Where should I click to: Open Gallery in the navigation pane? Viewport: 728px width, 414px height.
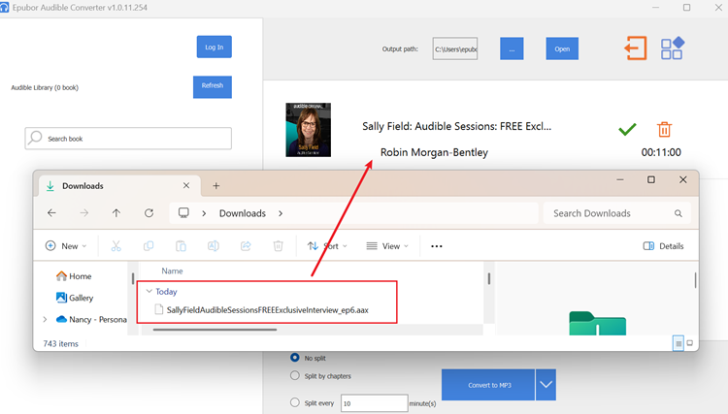click(x=75, y=298)
